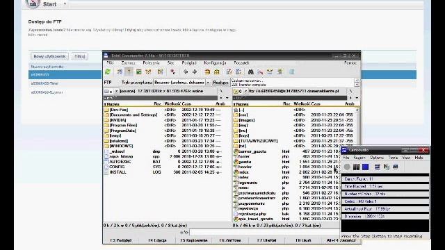Click the green refresh icon in Total Commander toolbar
This screenshot has width=445, height=250.
click(x=108, y=72)
